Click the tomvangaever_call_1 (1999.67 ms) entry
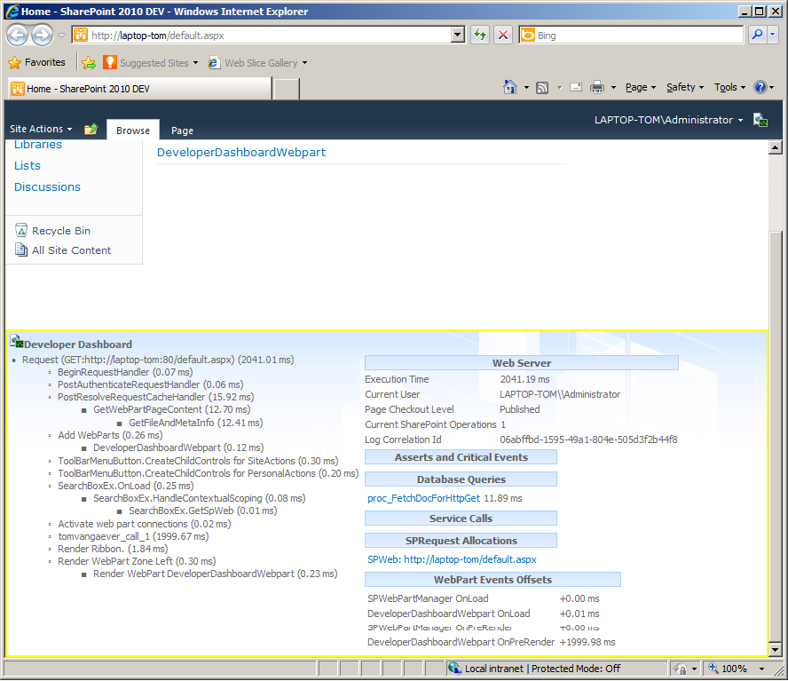 pyautogui.click(x=133, y=536)
